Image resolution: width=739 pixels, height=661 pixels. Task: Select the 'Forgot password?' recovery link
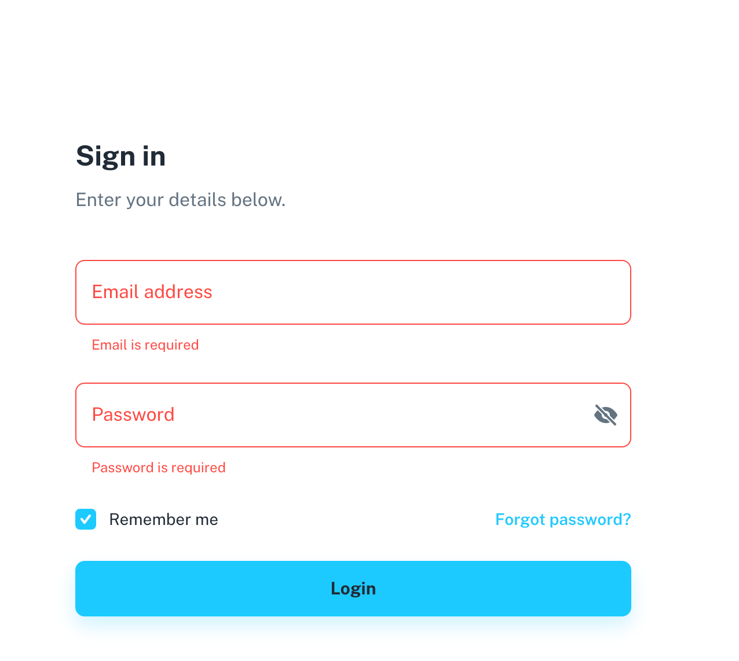click(x=562, y=520)
